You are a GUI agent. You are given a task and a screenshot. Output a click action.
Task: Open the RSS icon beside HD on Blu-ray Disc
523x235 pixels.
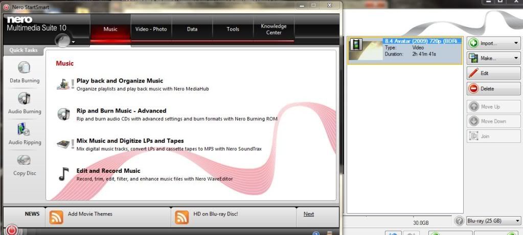tap(182, 217)
